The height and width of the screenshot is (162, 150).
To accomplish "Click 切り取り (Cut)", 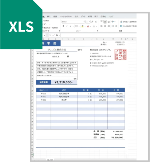I will [x=46, y=21].
